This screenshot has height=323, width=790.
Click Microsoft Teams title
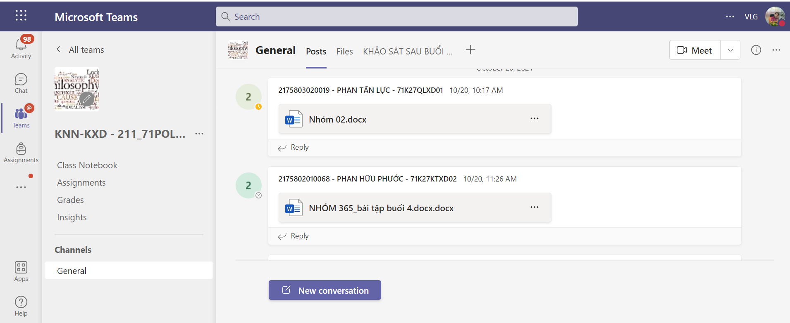[x=96, y=17]
